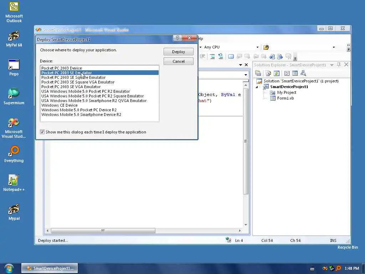Screen dimensions: 365x274
Task: Open the method name dropdown in editor
Action: coord(246,75)
